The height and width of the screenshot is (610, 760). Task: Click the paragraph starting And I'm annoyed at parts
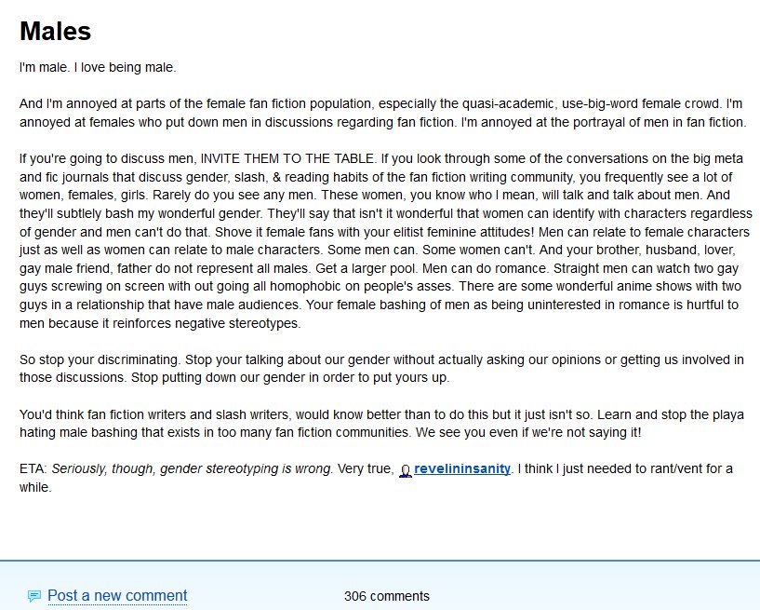click(382, 113)
